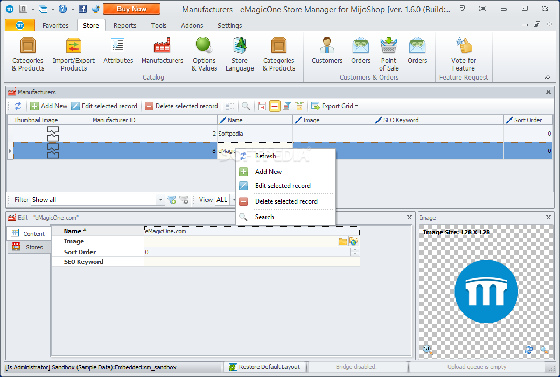The image size is (560, 377).
Task: Click the toolbar magnifier search icon
Action: coord(246,106)
